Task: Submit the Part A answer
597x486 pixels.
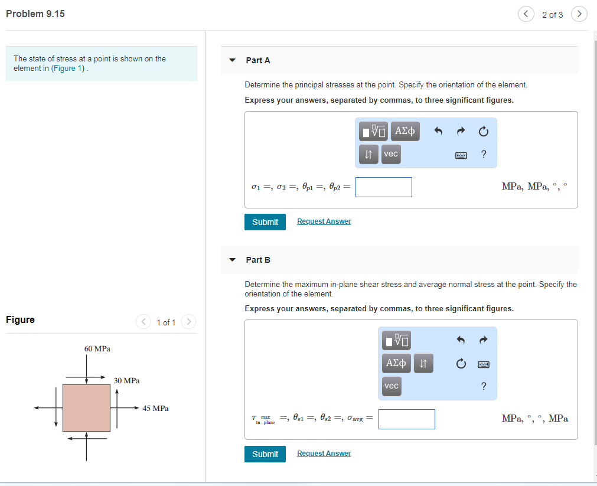Action: click(x=265, y=222)
